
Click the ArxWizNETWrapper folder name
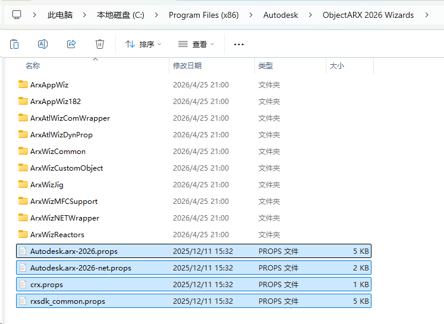(65, 218)
